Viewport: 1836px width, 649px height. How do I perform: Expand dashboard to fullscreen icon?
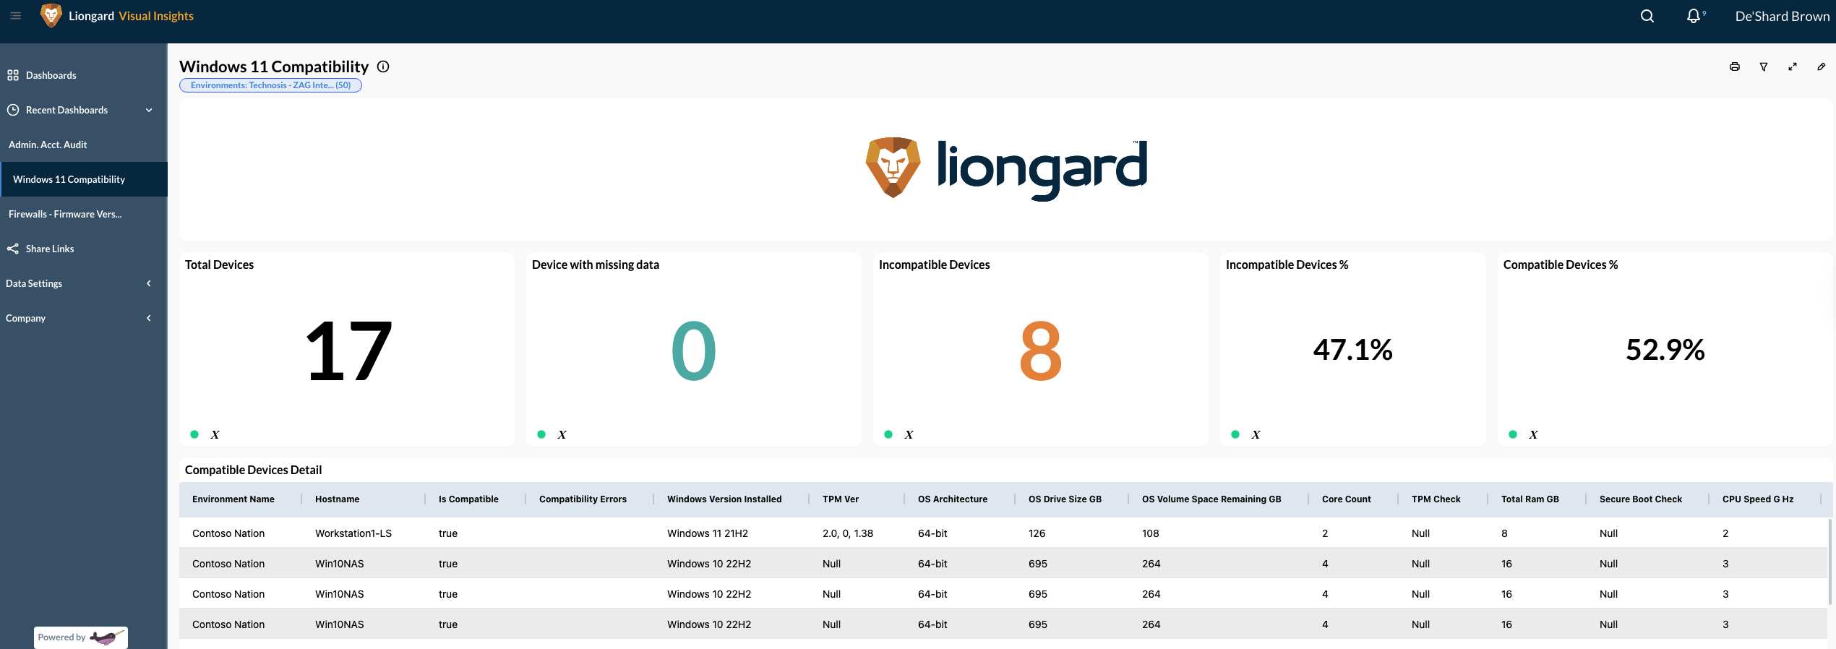(1793, 66)
